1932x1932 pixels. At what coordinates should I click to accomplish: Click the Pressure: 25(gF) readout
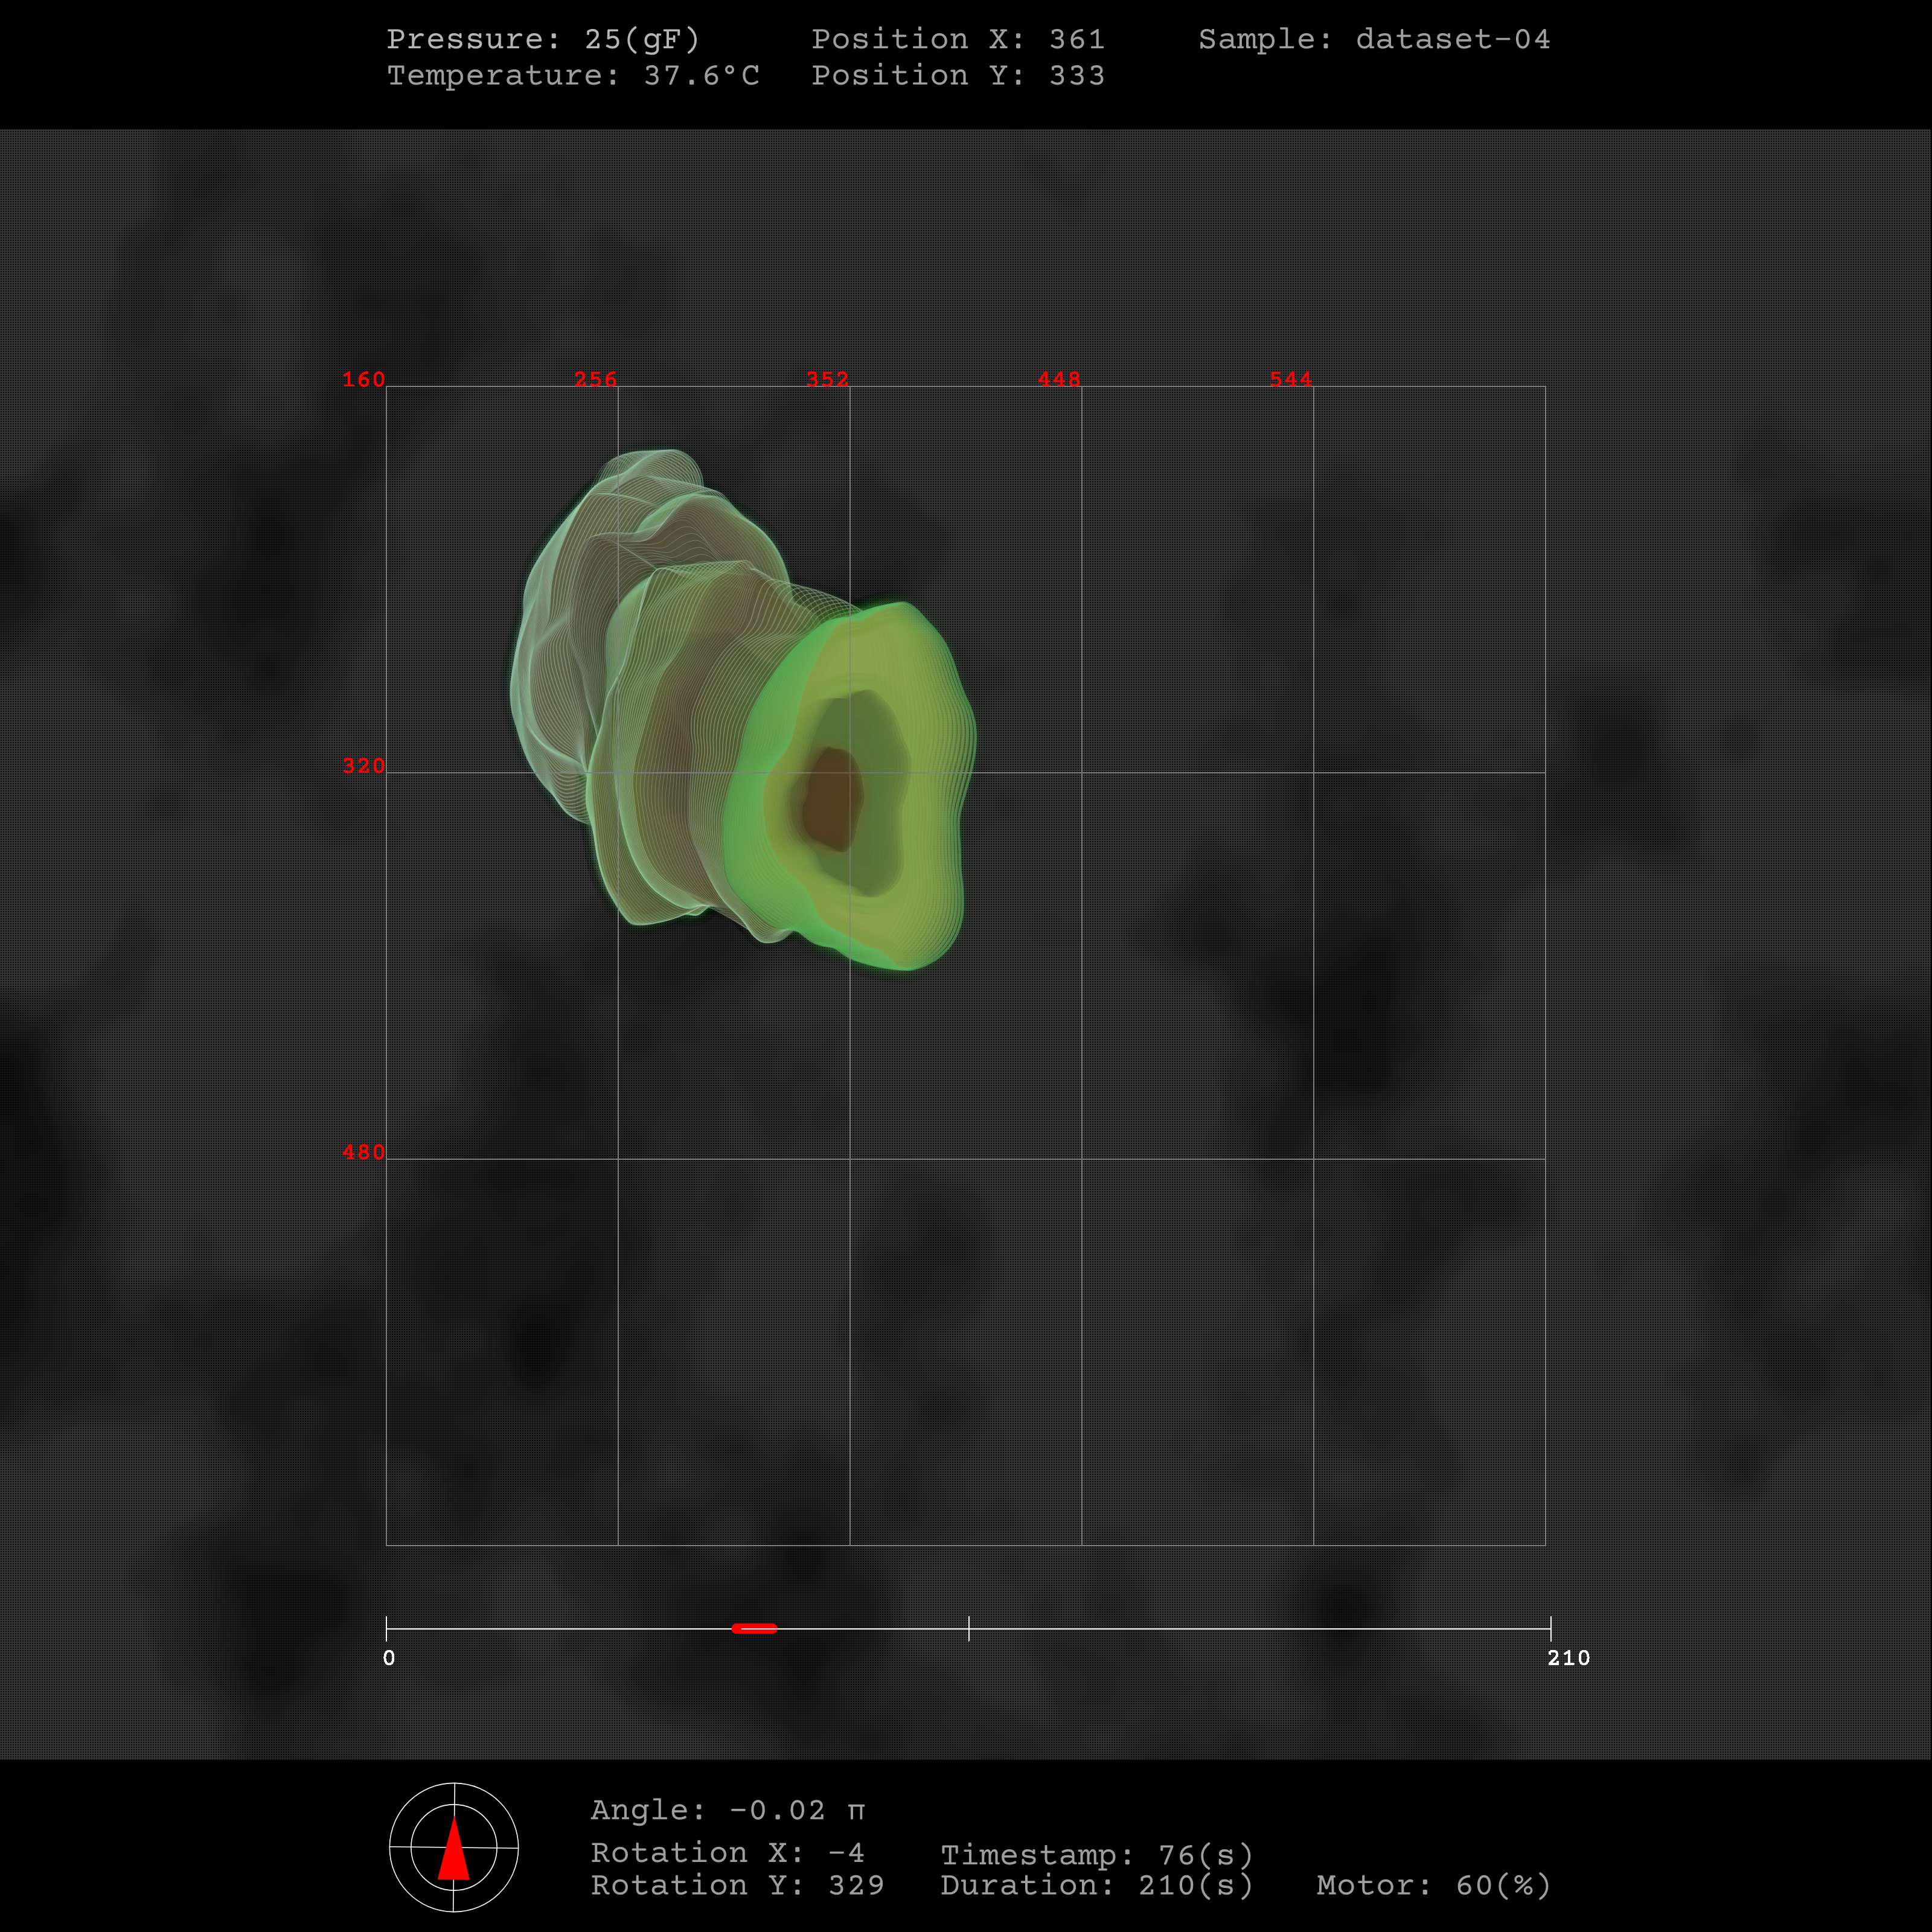pyautogui.click(x=543, y=39)
